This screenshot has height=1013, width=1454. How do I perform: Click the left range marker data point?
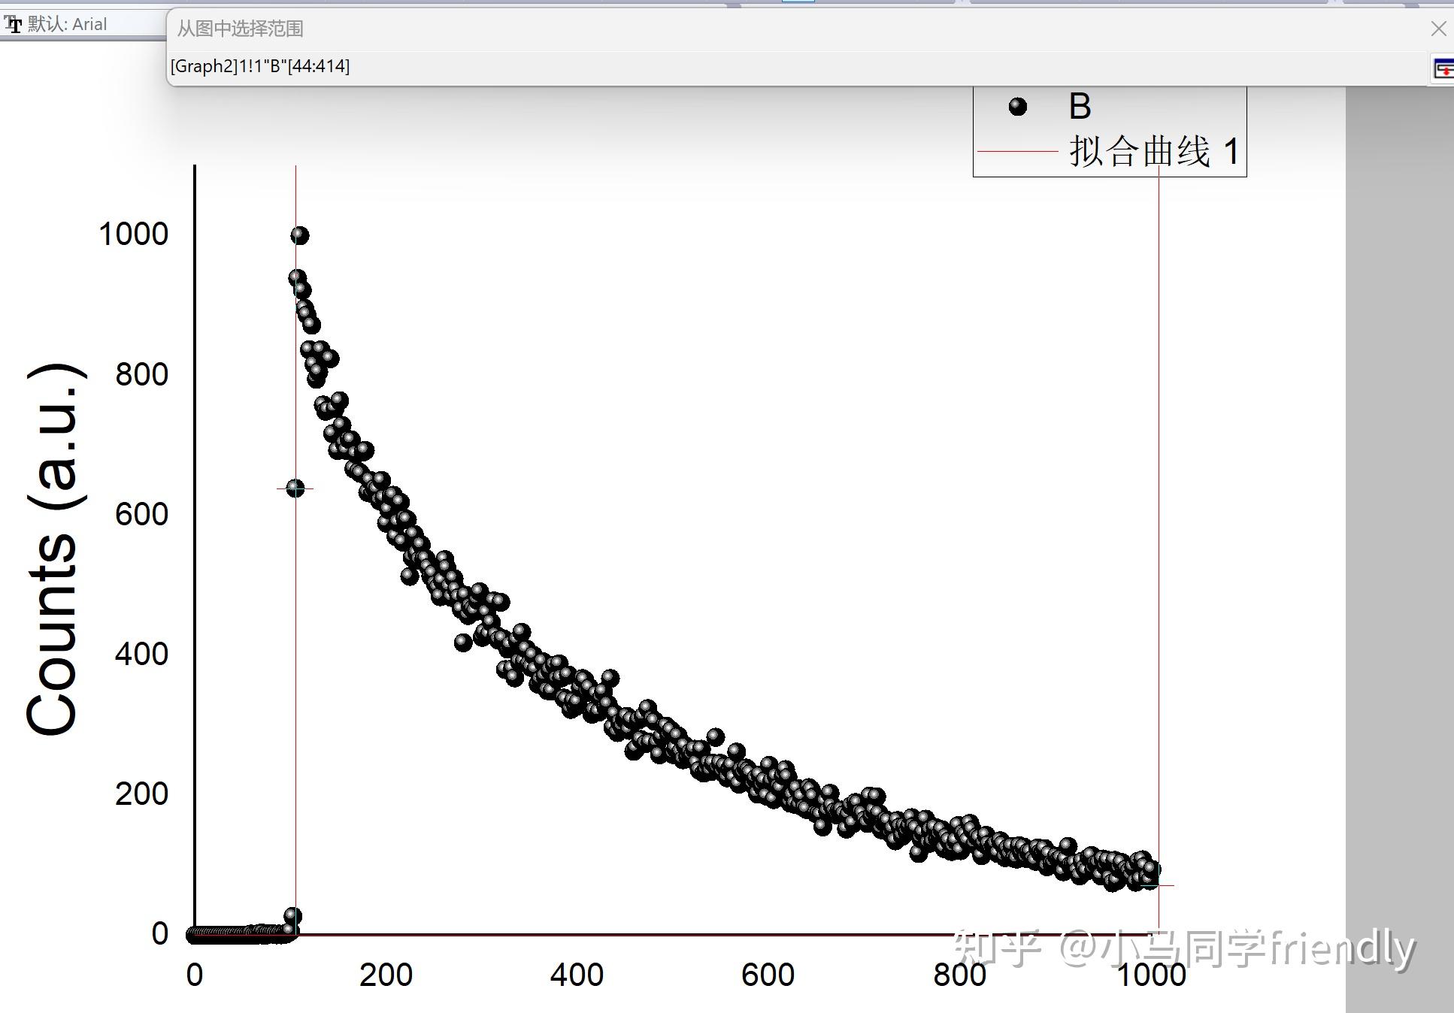point(295,488)
